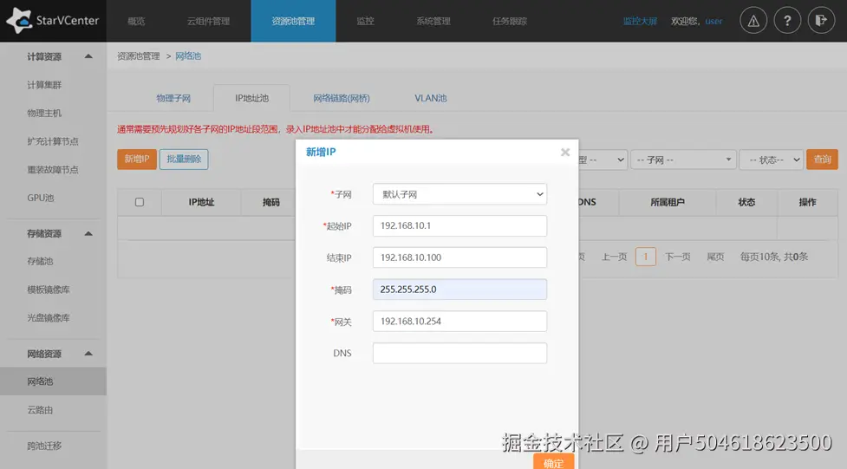Viewport: 847px width, 469px height.
Task: Select page 1 in pagination
Action: pyautogui.click(x=646, y=257)
